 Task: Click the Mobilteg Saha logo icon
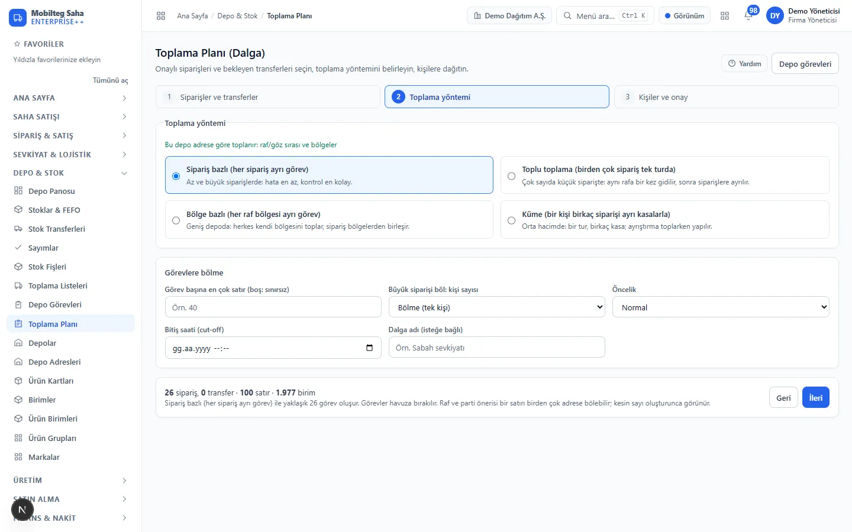click(18, 17)
